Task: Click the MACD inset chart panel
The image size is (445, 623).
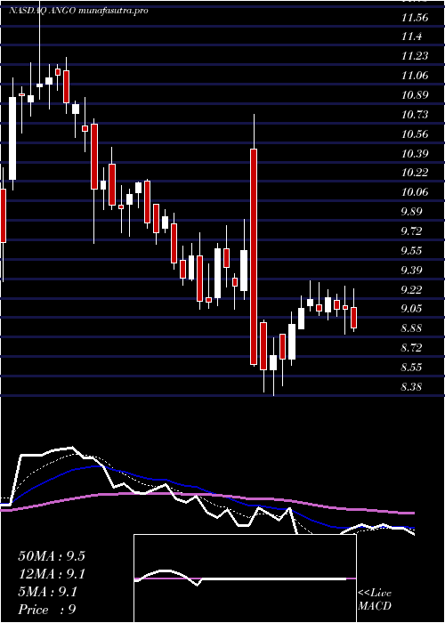Action: [245, 578]
